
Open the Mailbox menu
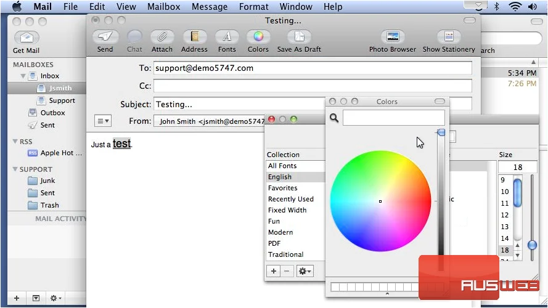pos(163,7)
